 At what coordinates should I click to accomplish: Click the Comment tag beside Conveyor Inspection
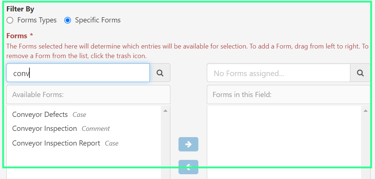click(96, 129)
